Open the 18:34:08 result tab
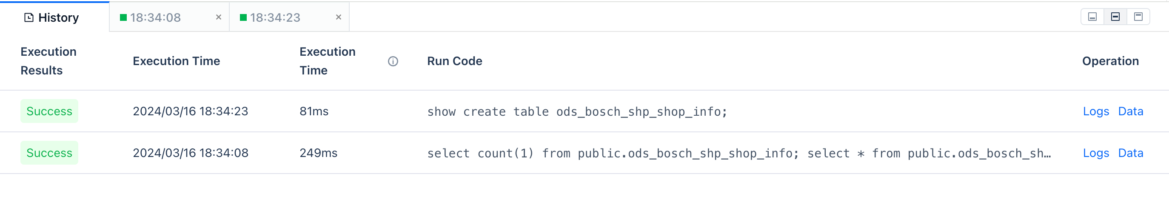Image resolution: width=1169 pixels, height=211 pixels. [x=155, y=18]
